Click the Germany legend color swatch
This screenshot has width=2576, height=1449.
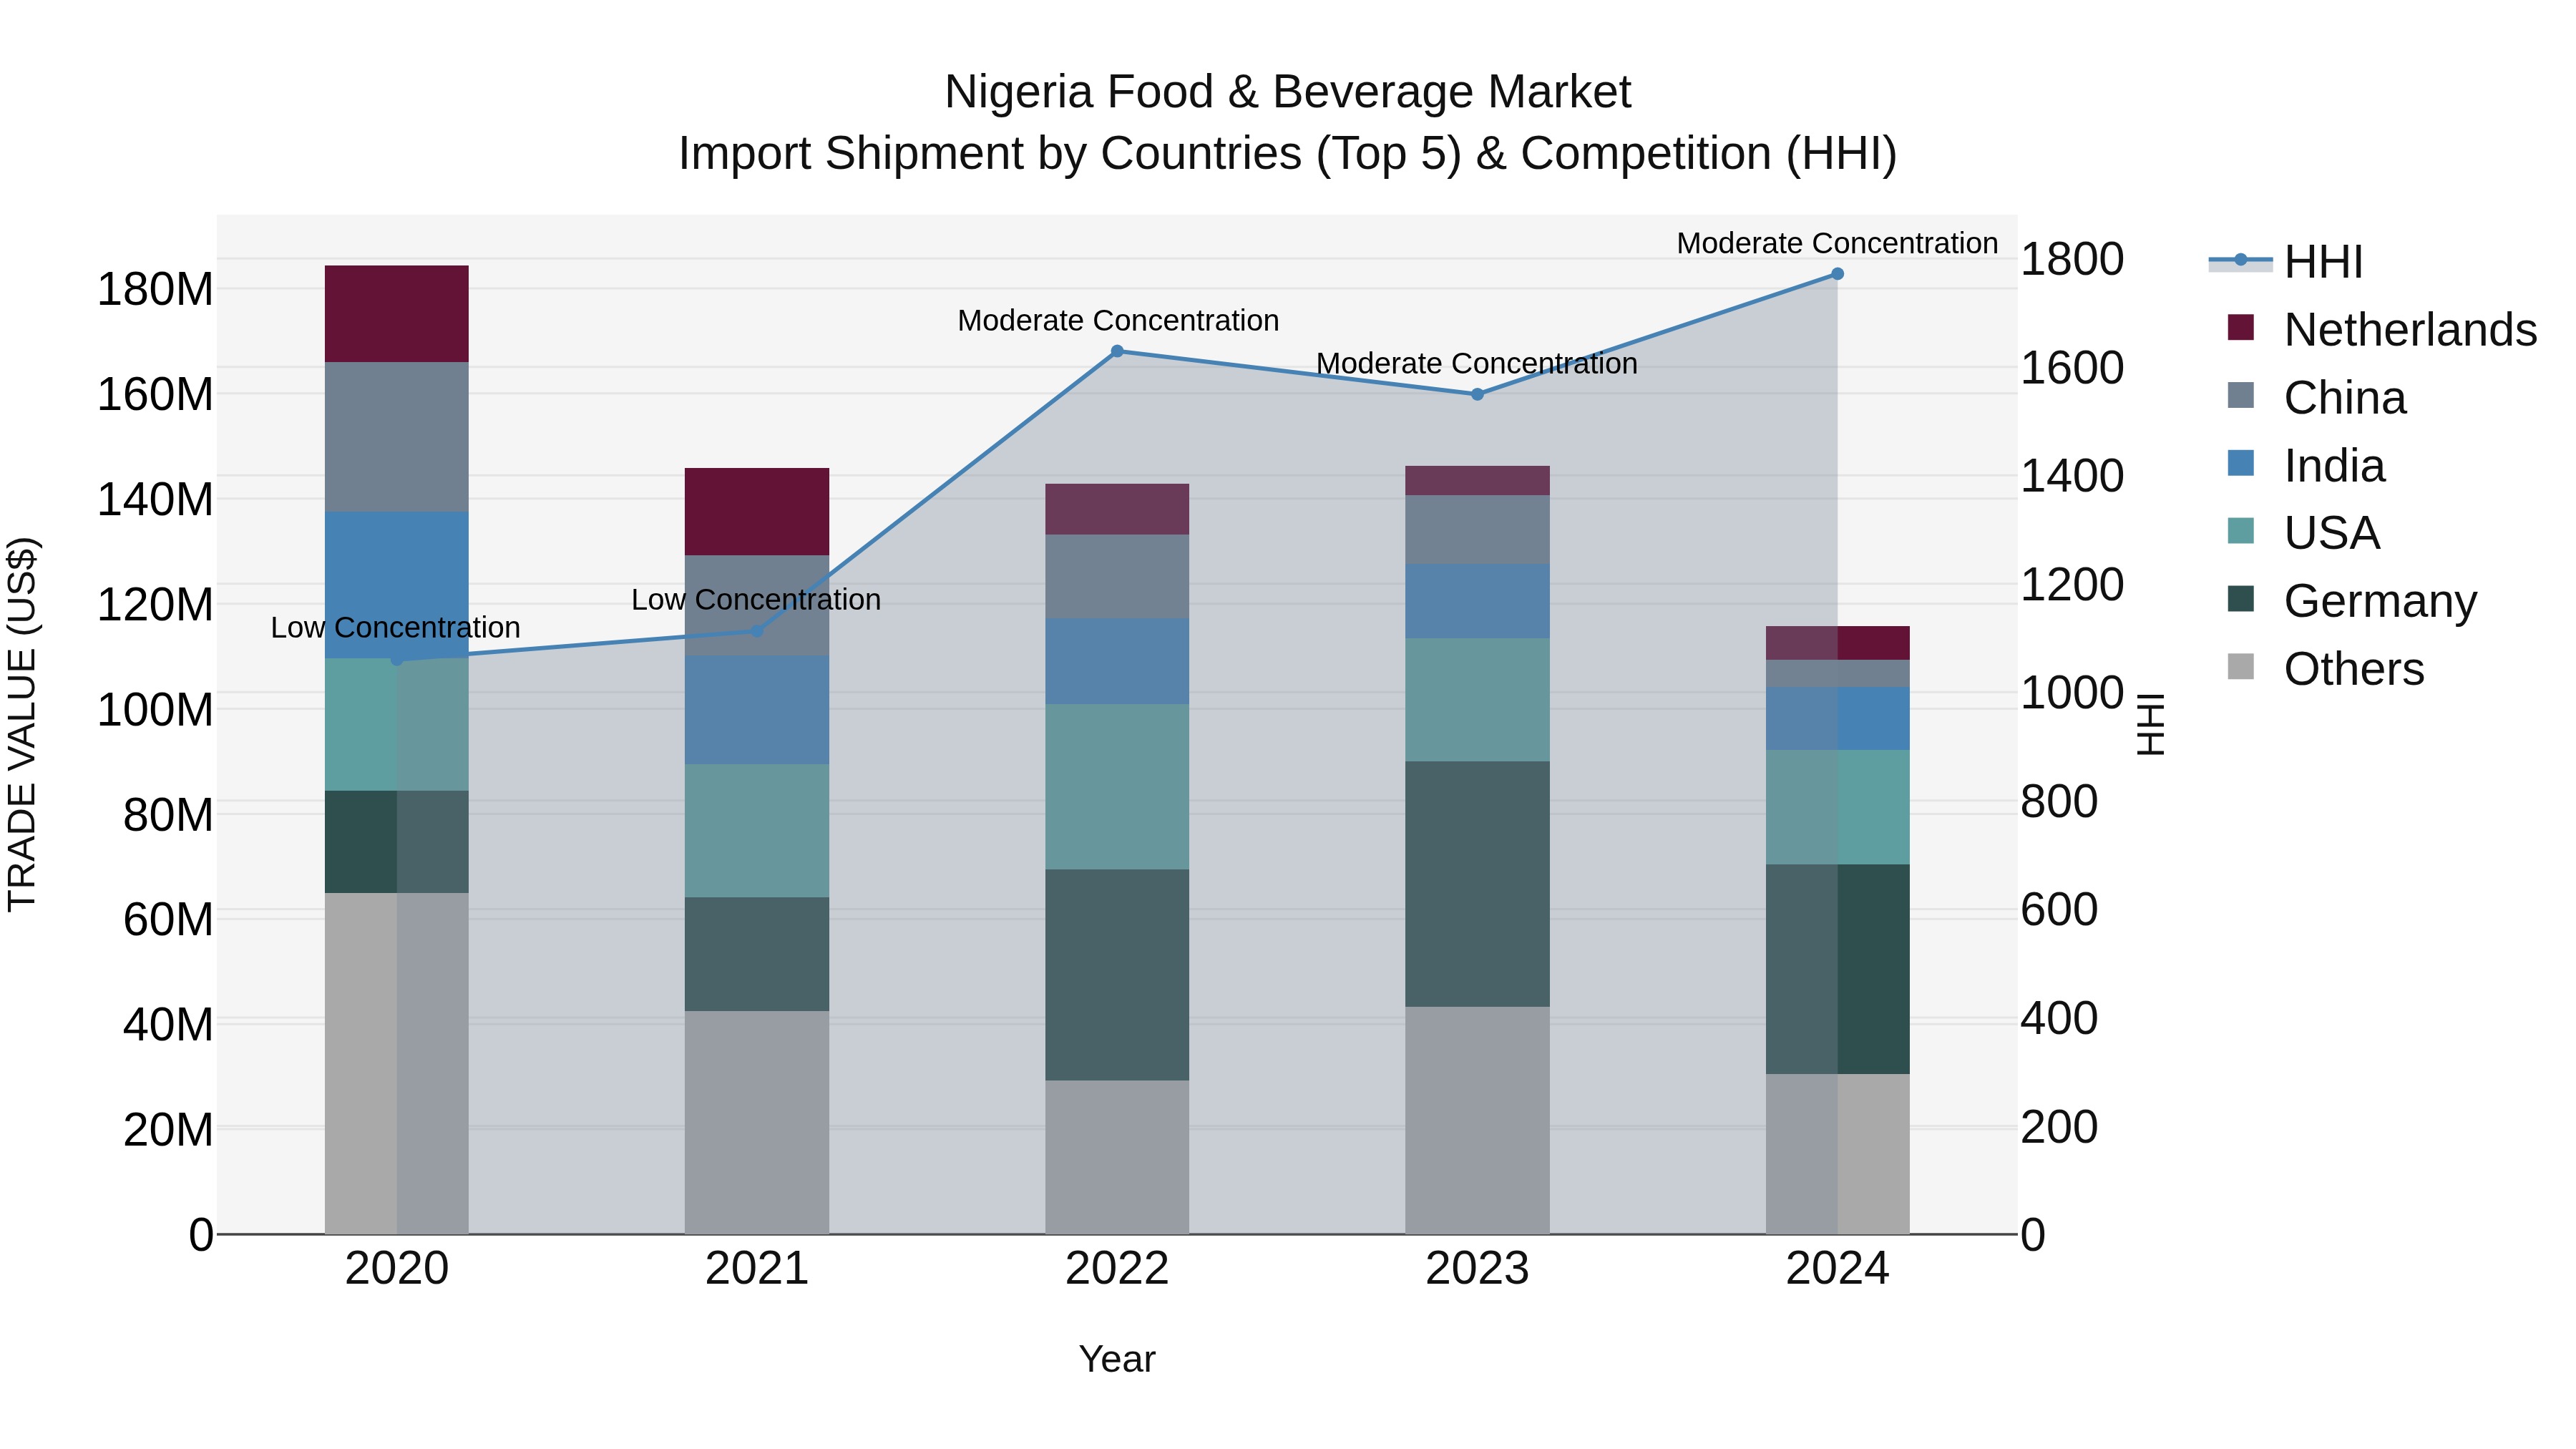(2241, 599)
